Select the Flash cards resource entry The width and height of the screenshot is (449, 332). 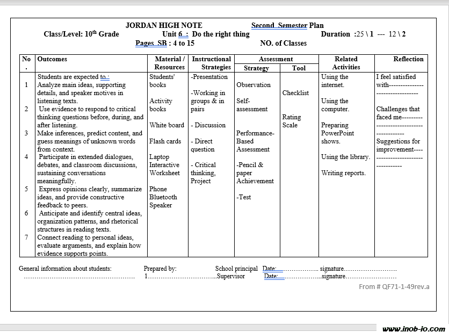point(165,141)
